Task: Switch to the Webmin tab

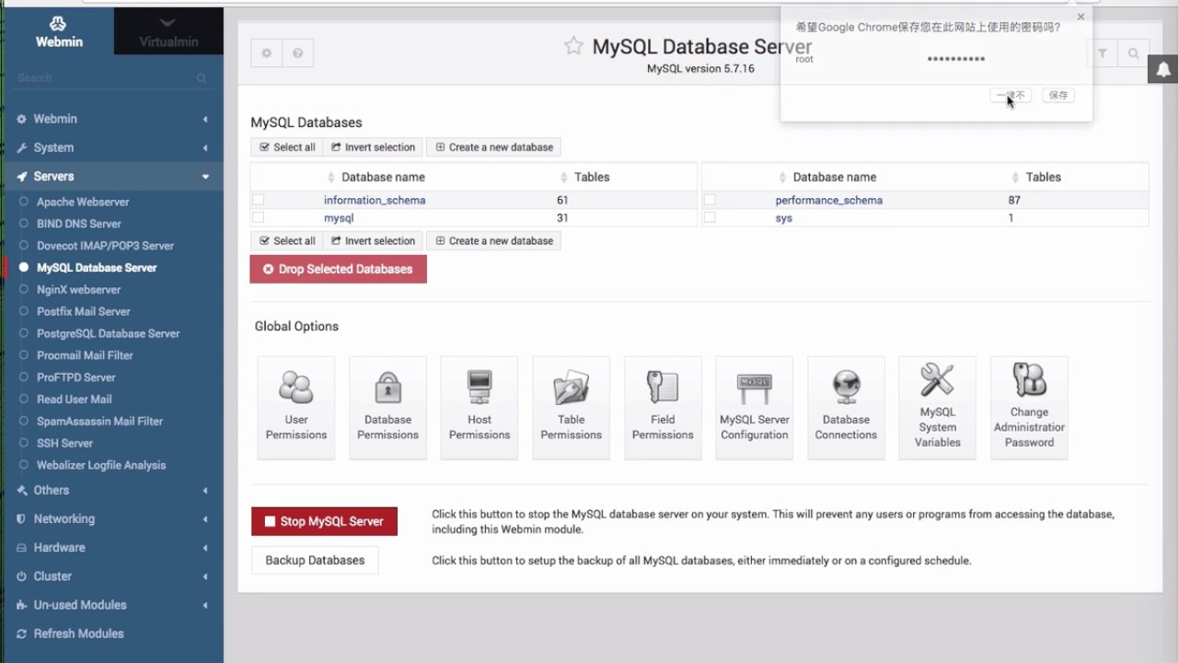Action: point(57,31)
